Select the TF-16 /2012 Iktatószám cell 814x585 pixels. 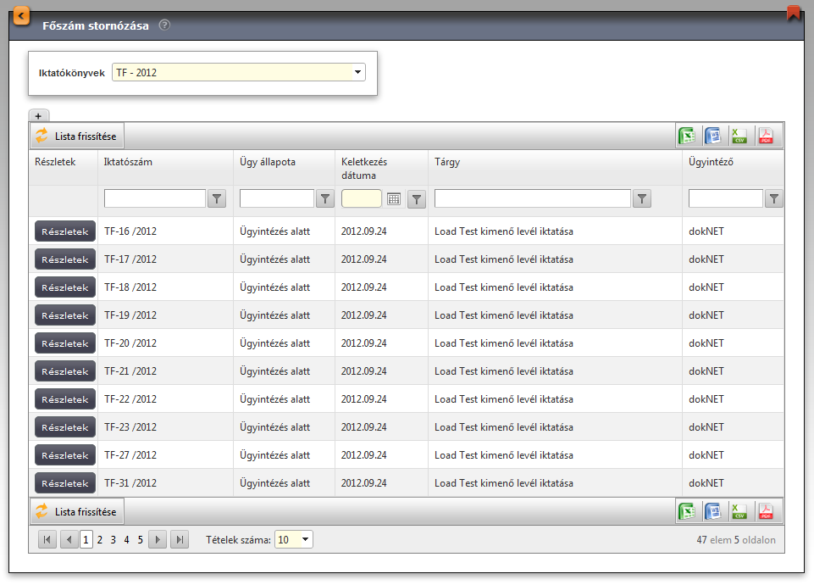point(130,231)
